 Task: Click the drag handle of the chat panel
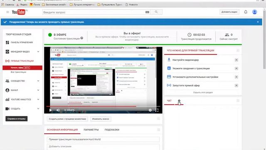click(238, 101)
